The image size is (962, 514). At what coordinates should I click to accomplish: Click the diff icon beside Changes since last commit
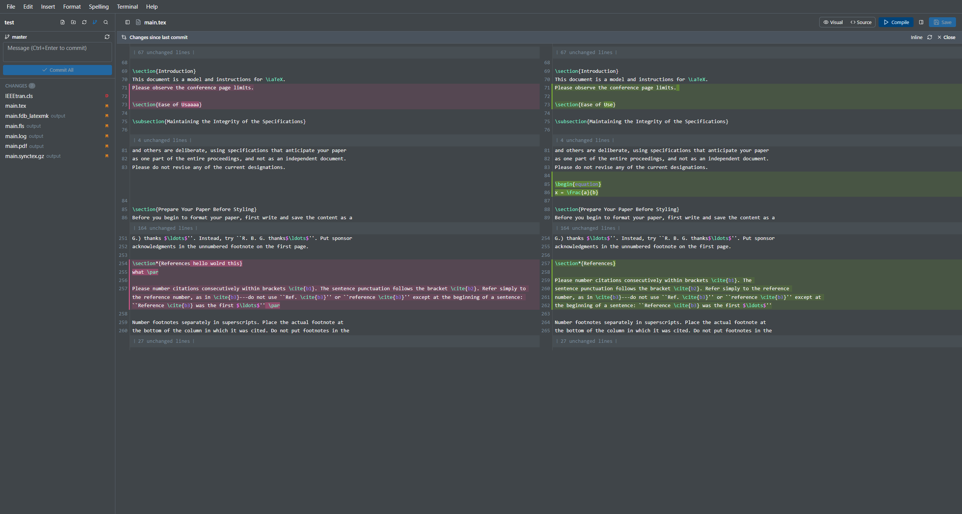(x=124, y=37)
